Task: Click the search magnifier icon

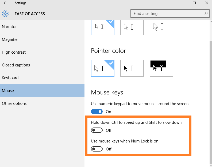Action: [206, 14]
